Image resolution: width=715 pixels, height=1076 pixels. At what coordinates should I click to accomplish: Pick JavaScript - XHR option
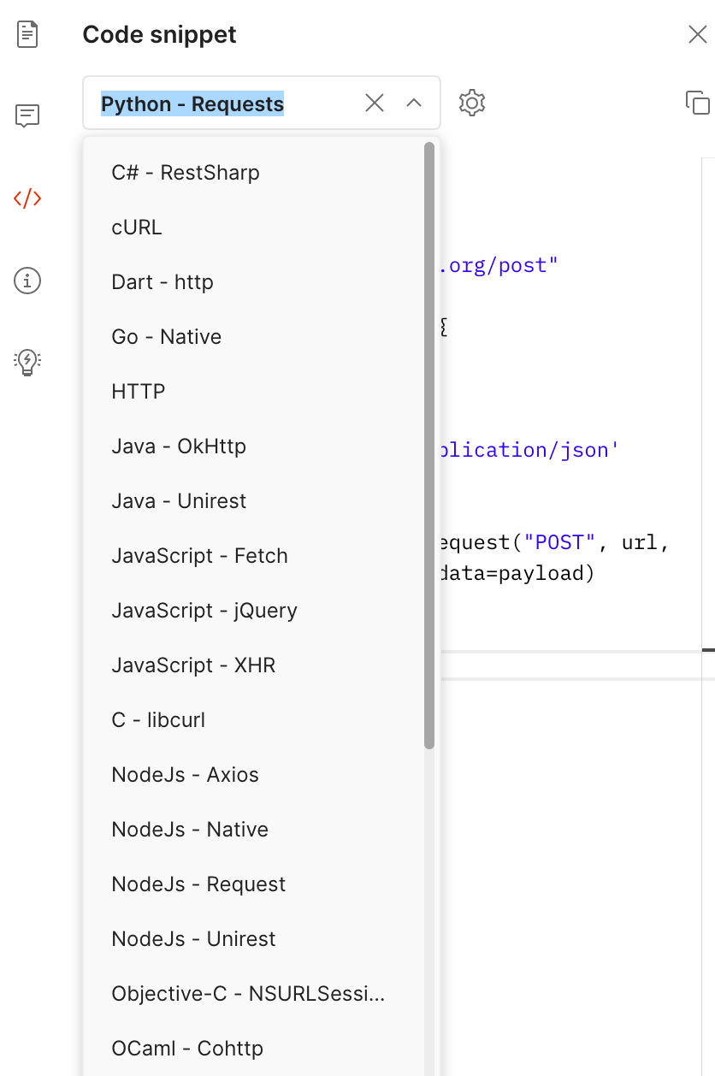254,665
